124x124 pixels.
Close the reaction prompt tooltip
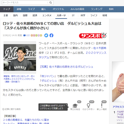[66, 105]
